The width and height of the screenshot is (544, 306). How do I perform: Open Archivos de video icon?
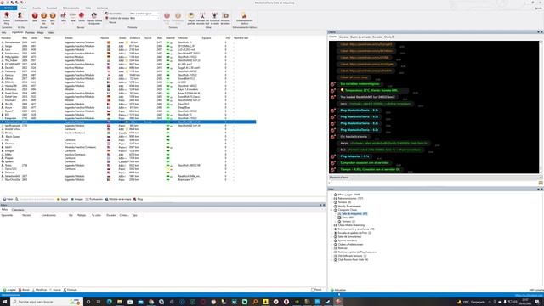tap(225, 18)
